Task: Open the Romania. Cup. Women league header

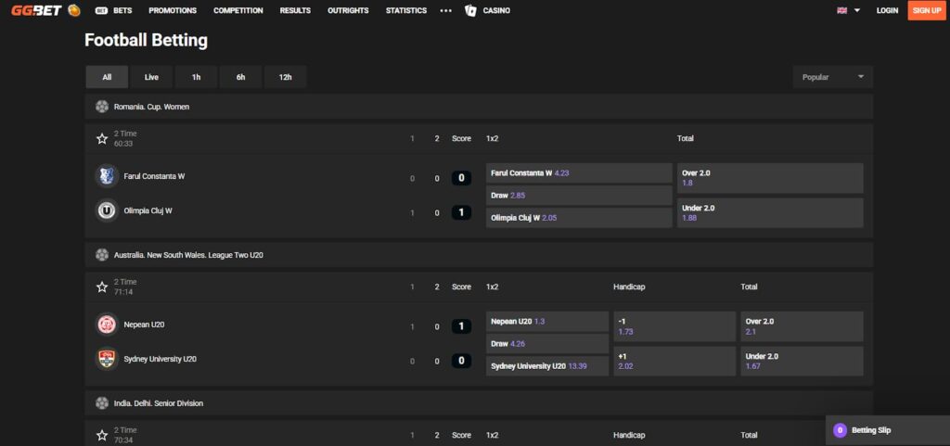Action: (479, 107)
